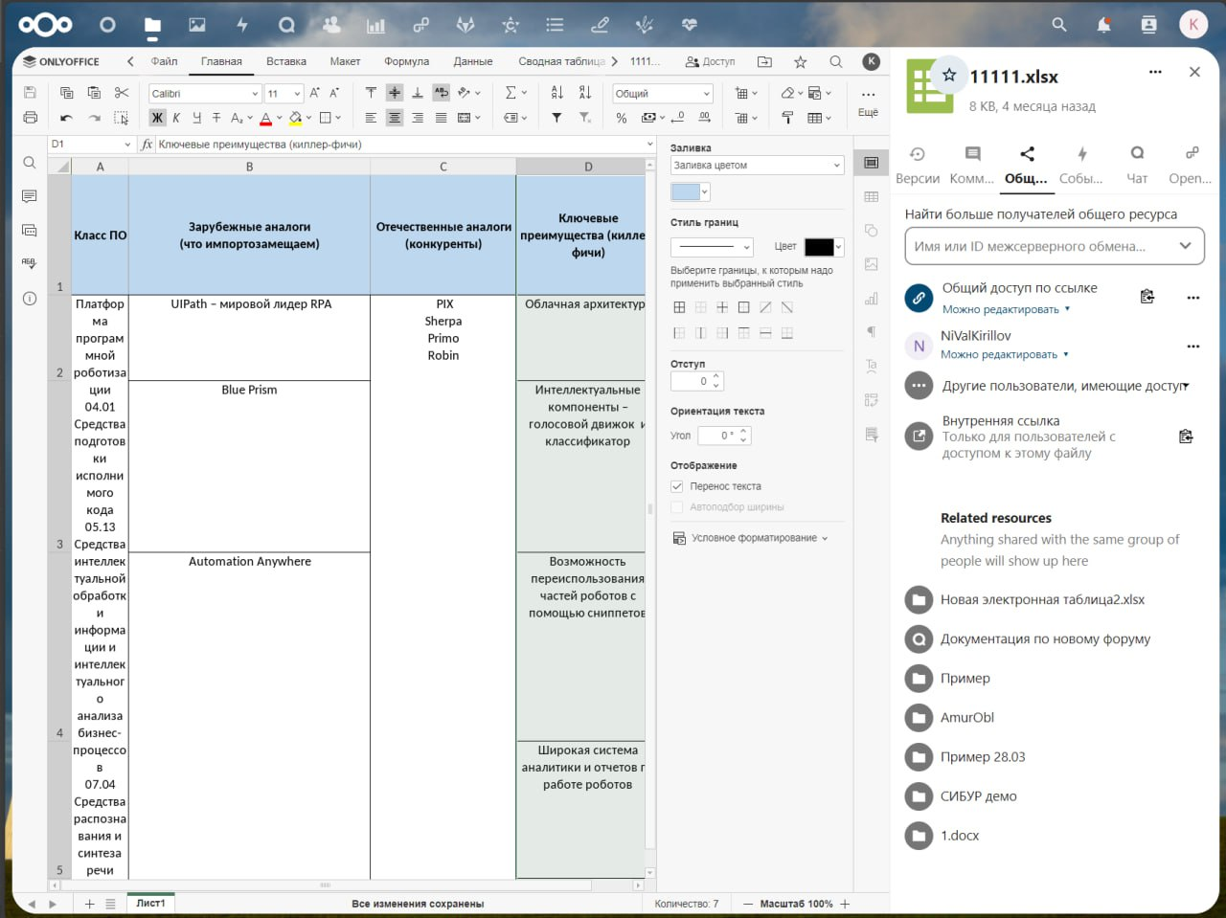Screen dimensions: 1226x918
Task: Toggle favorite star for 11111.xlsx
Action: click(948, 75)
